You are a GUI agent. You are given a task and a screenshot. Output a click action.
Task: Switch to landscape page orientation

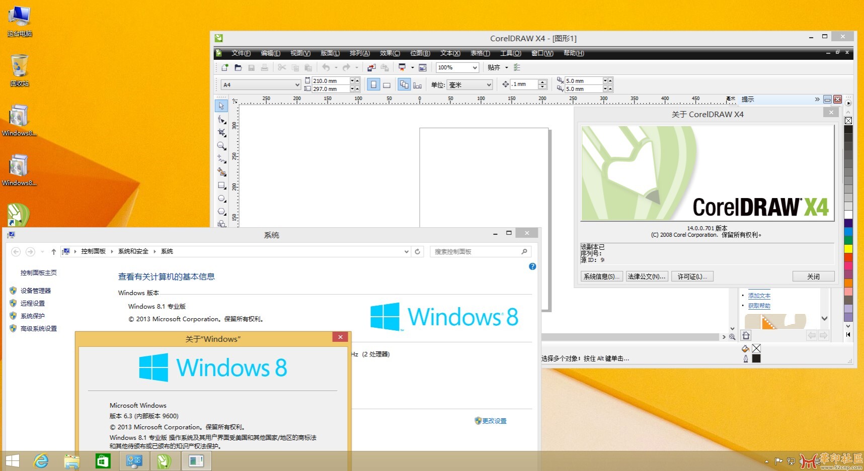[x=386, y=84]
